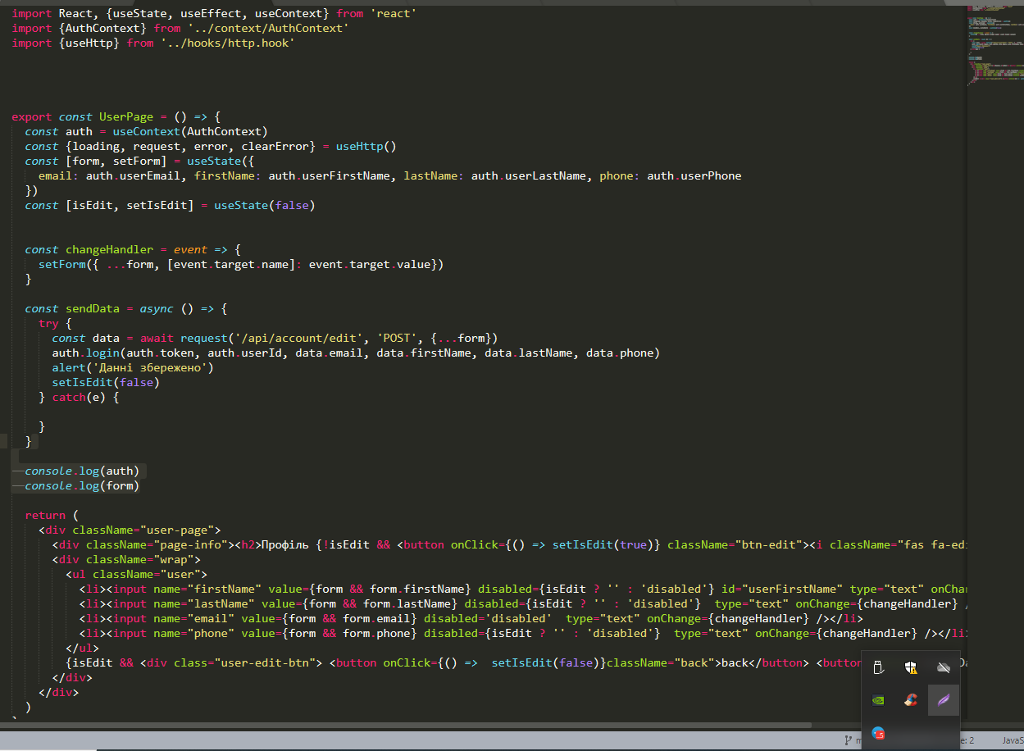Click the blue tray icon with red badge
The height and width of the screenshot is (751, 1024).
(877, 733)
